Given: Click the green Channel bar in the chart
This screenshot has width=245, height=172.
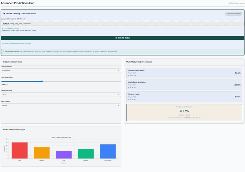Looking at the screenshot, I should (x=86, y=154).
